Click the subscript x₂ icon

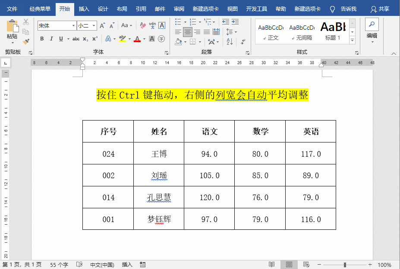(85, 38)
